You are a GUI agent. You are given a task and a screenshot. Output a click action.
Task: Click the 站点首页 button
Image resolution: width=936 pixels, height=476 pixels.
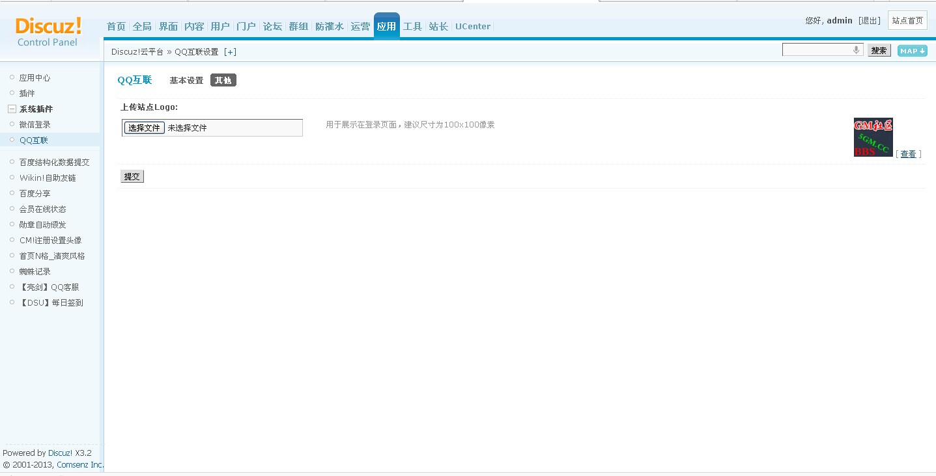(x=907, y=20)
